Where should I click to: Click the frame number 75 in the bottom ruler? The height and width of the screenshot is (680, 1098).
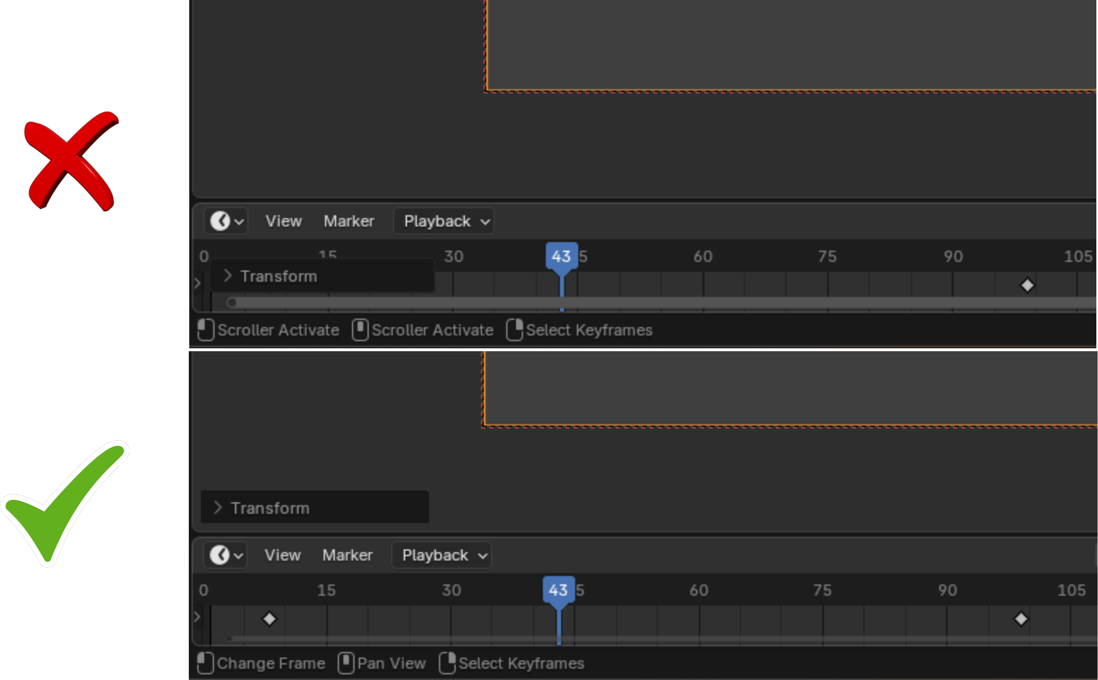(822, 590)
